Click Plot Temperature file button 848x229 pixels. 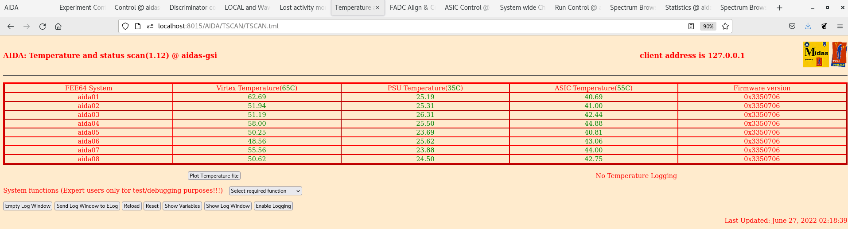click(x=214, y=176)
